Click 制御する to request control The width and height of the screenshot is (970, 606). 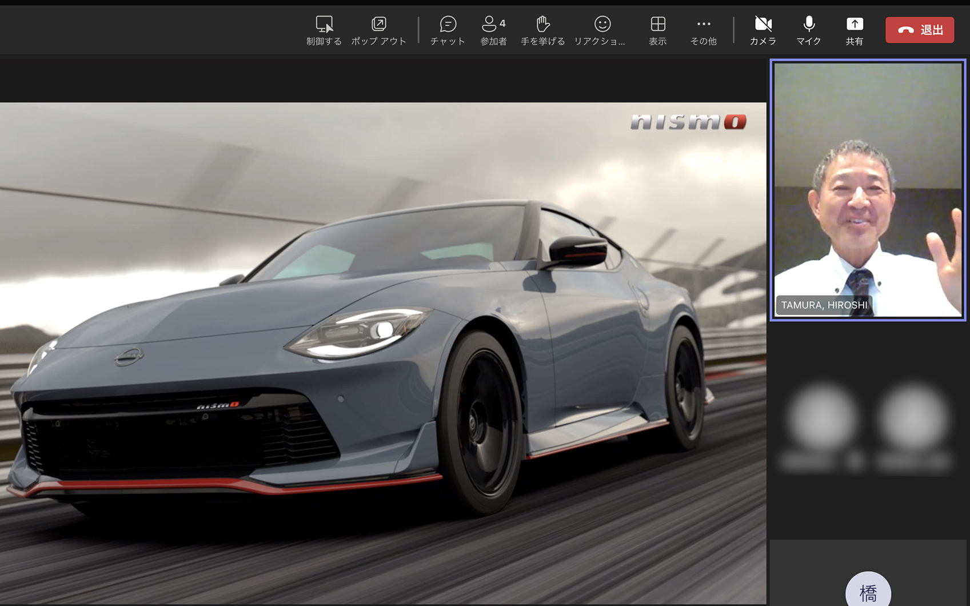click(324, 30)
